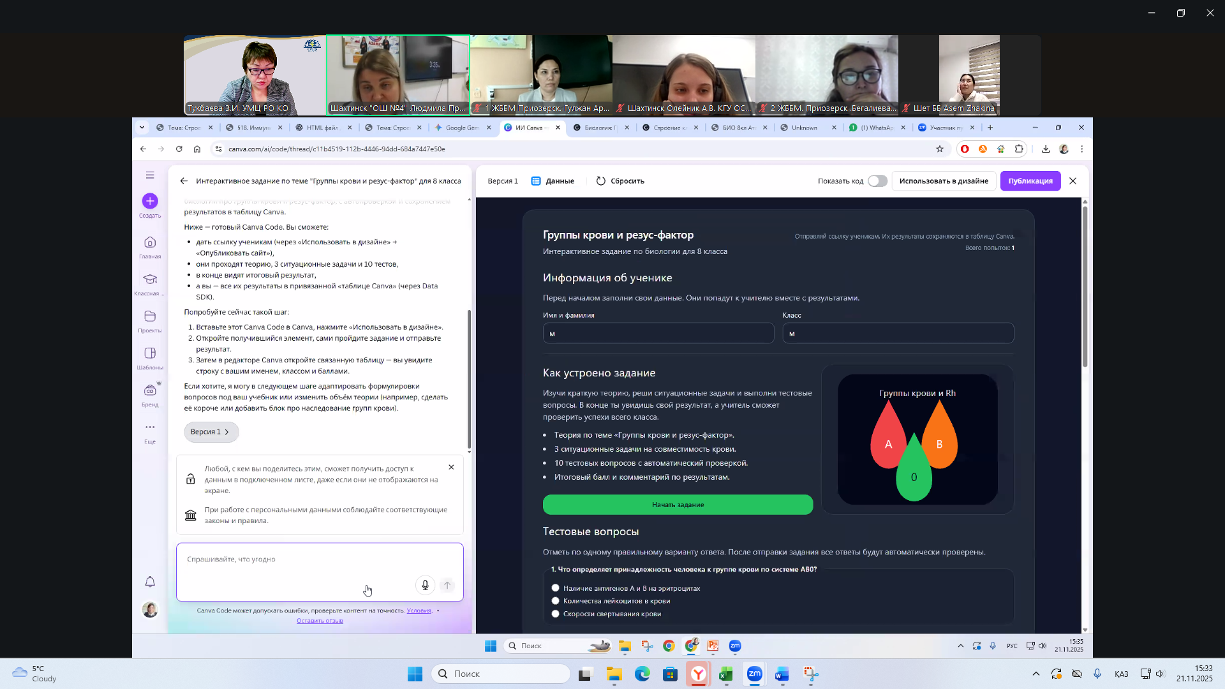The height and width of the screenshot is (689, 1225).
Task: Click the notifications bell icon
Action: [150, 582]
